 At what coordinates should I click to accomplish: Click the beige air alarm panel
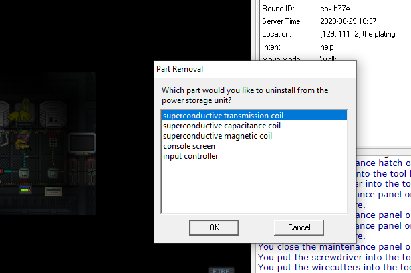[x=53, y=191]
